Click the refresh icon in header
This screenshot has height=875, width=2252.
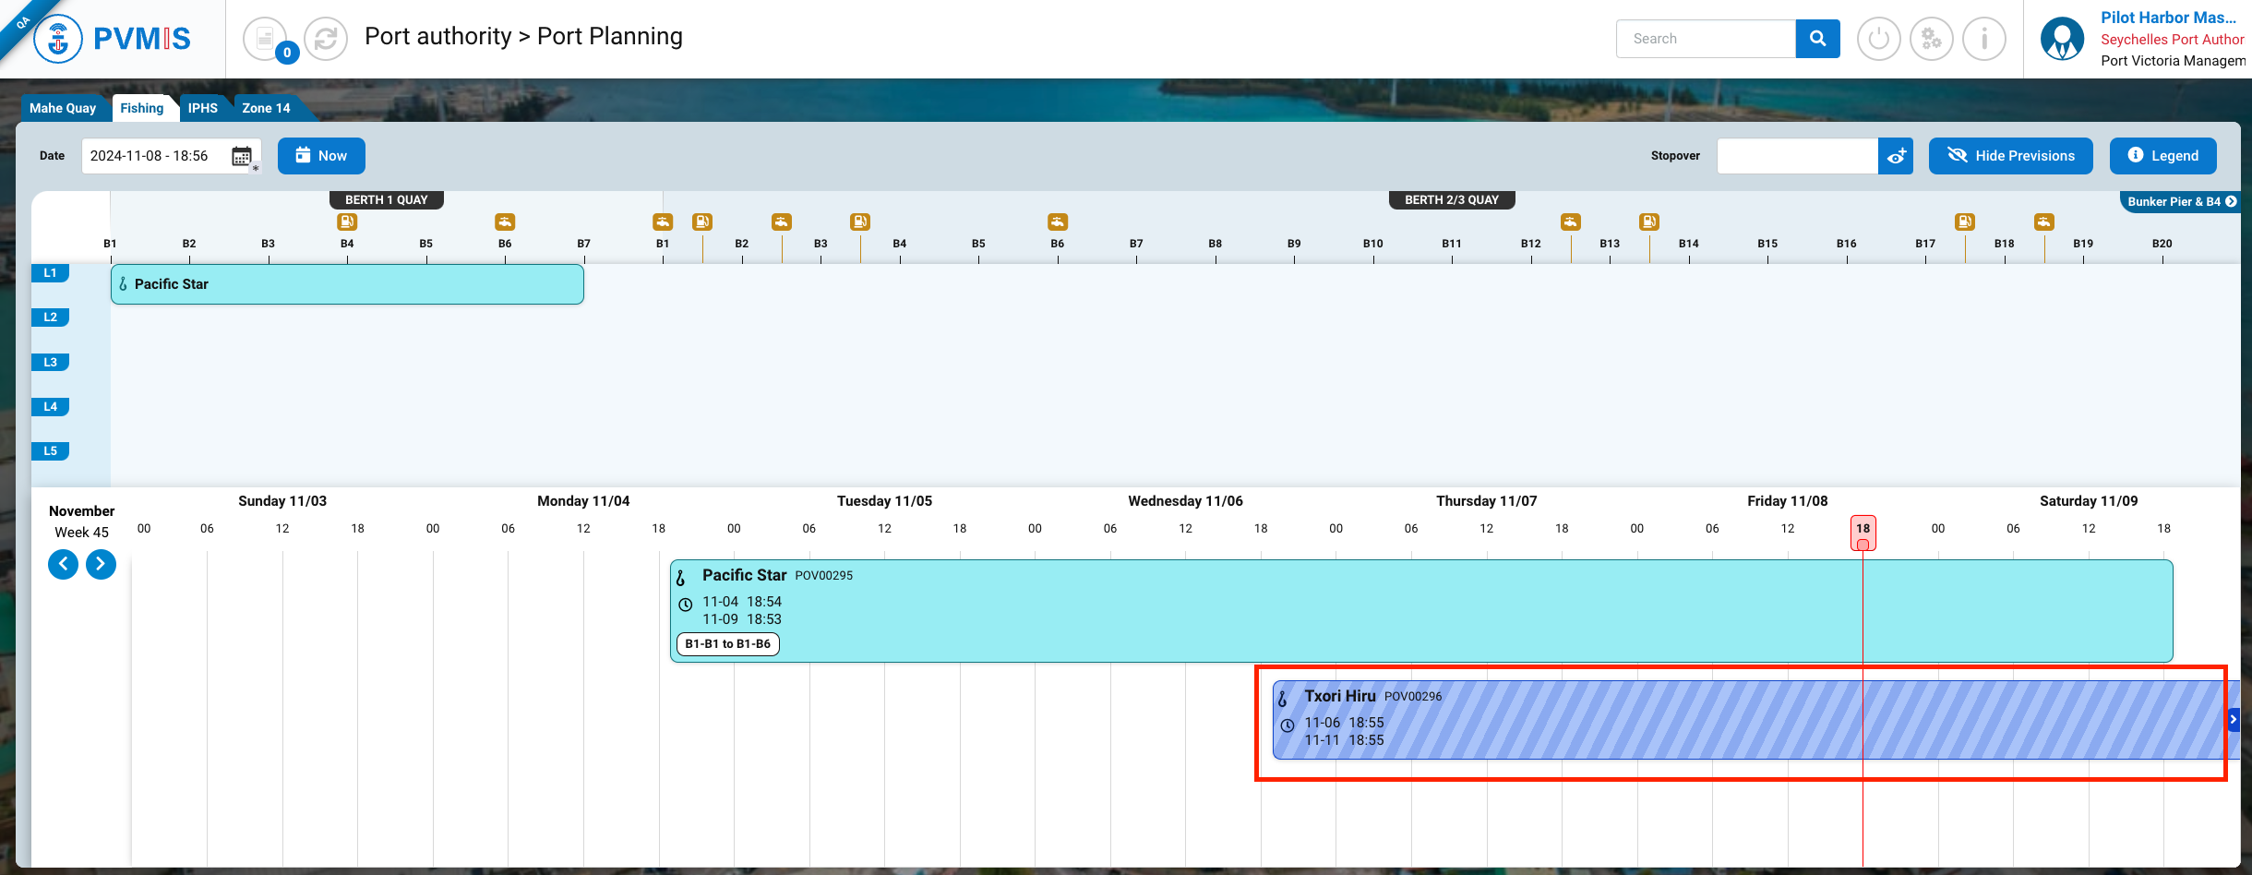pyautogui.click(x=325, y=39)
